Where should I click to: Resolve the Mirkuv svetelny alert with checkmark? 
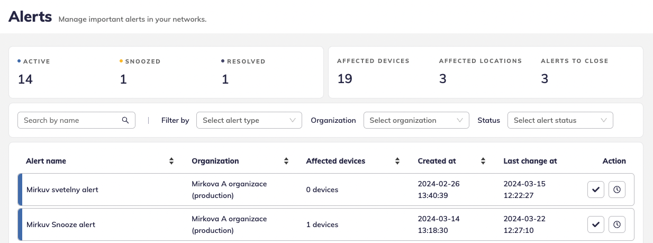pos(596,190)
